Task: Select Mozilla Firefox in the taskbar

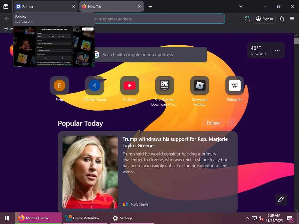Action: [38, 218]
